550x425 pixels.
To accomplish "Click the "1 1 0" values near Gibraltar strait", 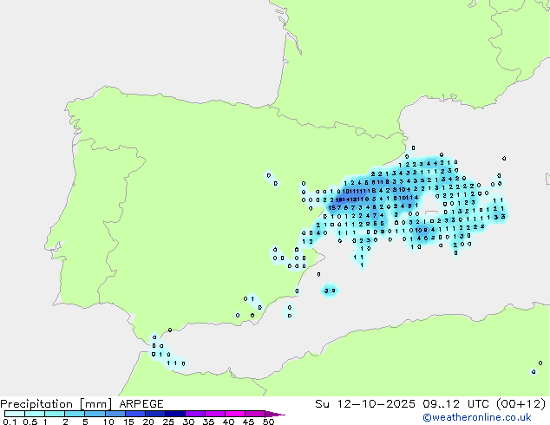I will pos(176,363).
